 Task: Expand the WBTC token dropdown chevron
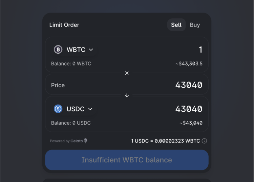91,50
